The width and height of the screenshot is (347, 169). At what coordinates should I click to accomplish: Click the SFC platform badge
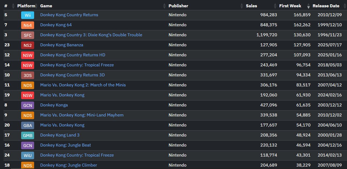click(x=28, y=35)
